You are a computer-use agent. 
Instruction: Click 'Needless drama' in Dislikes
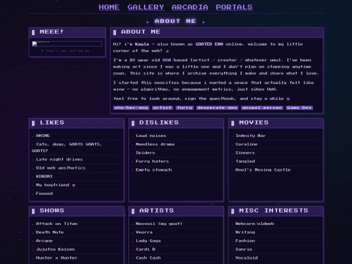pos(155,144)
